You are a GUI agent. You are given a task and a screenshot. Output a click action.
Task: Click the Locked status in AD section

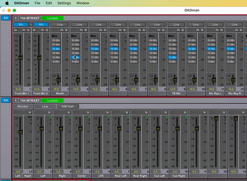pos(52,18)
